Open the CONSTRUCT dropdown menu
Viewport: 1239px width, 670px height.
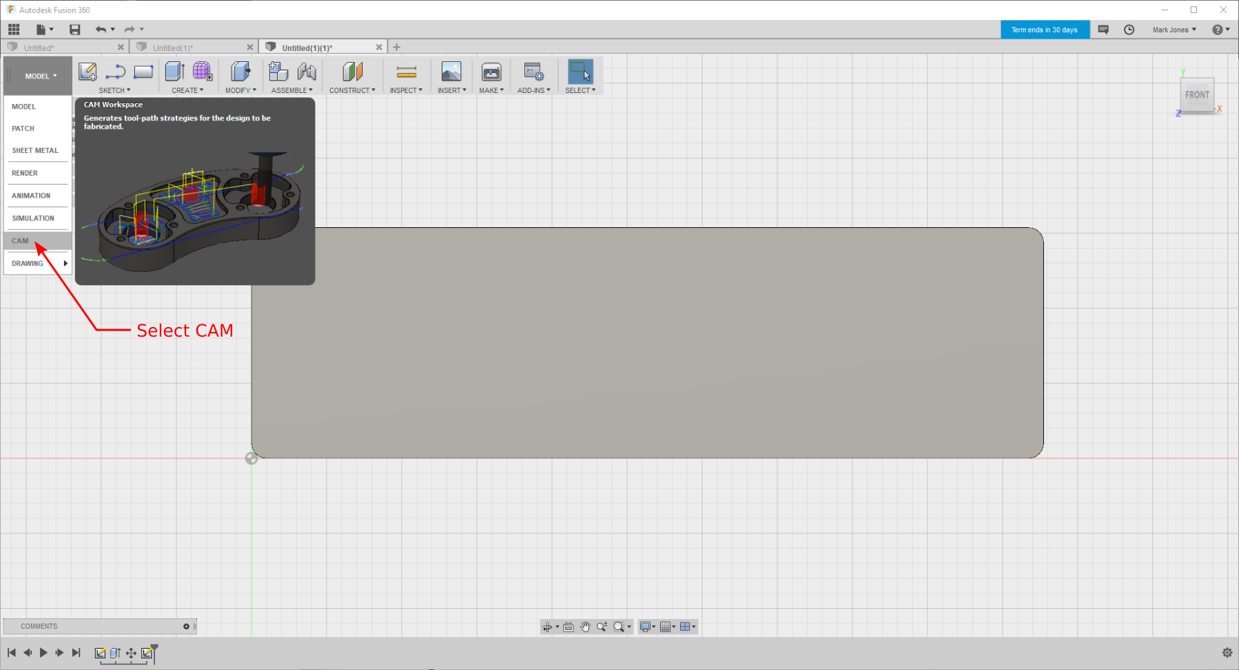(352, 90)
